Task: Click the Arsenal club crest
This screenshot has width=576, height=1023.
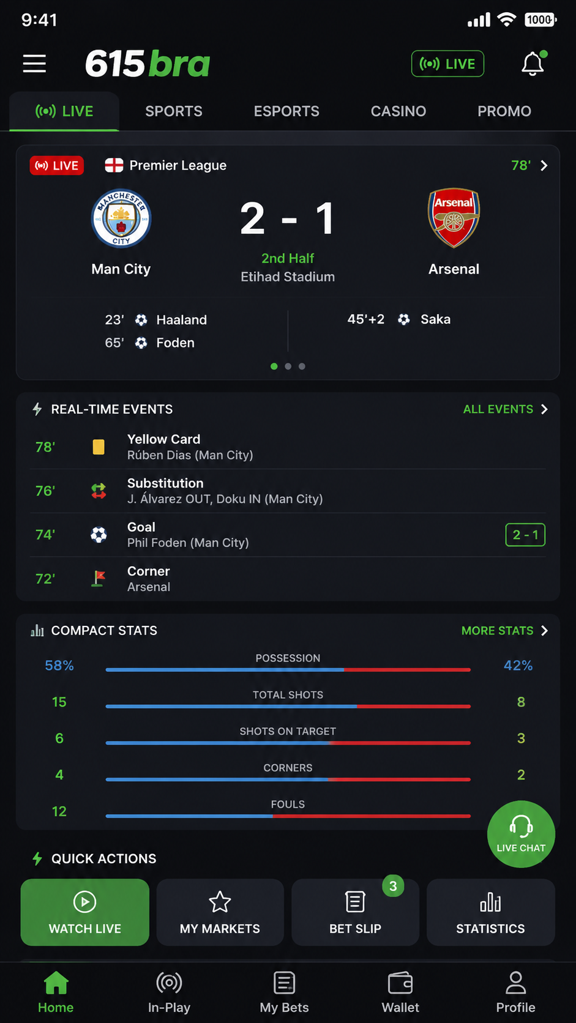Action: click(454, 218)
